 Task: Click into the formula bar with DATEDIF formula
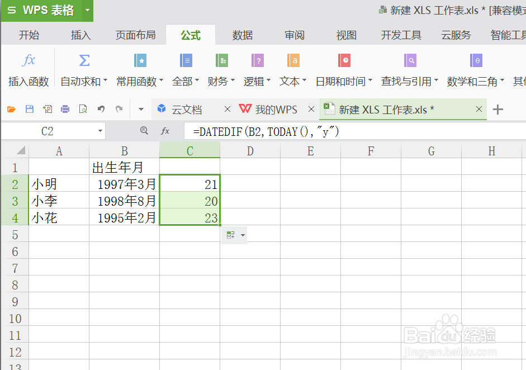pyautogui.click(x=355, y=131)
